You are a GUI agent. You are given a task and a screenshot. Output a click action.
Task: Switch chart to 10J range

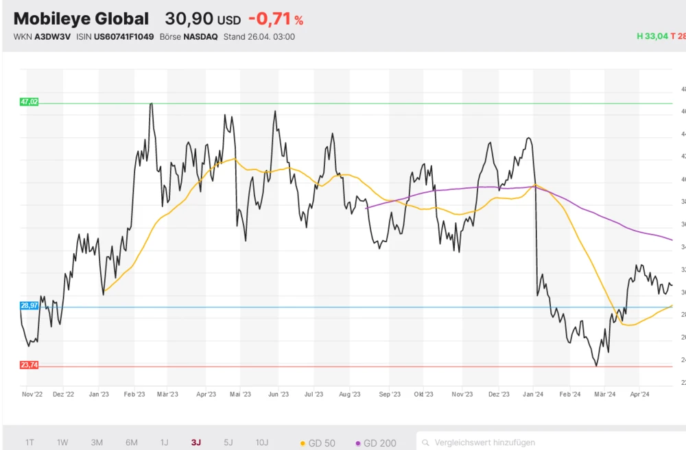point(262,442)
